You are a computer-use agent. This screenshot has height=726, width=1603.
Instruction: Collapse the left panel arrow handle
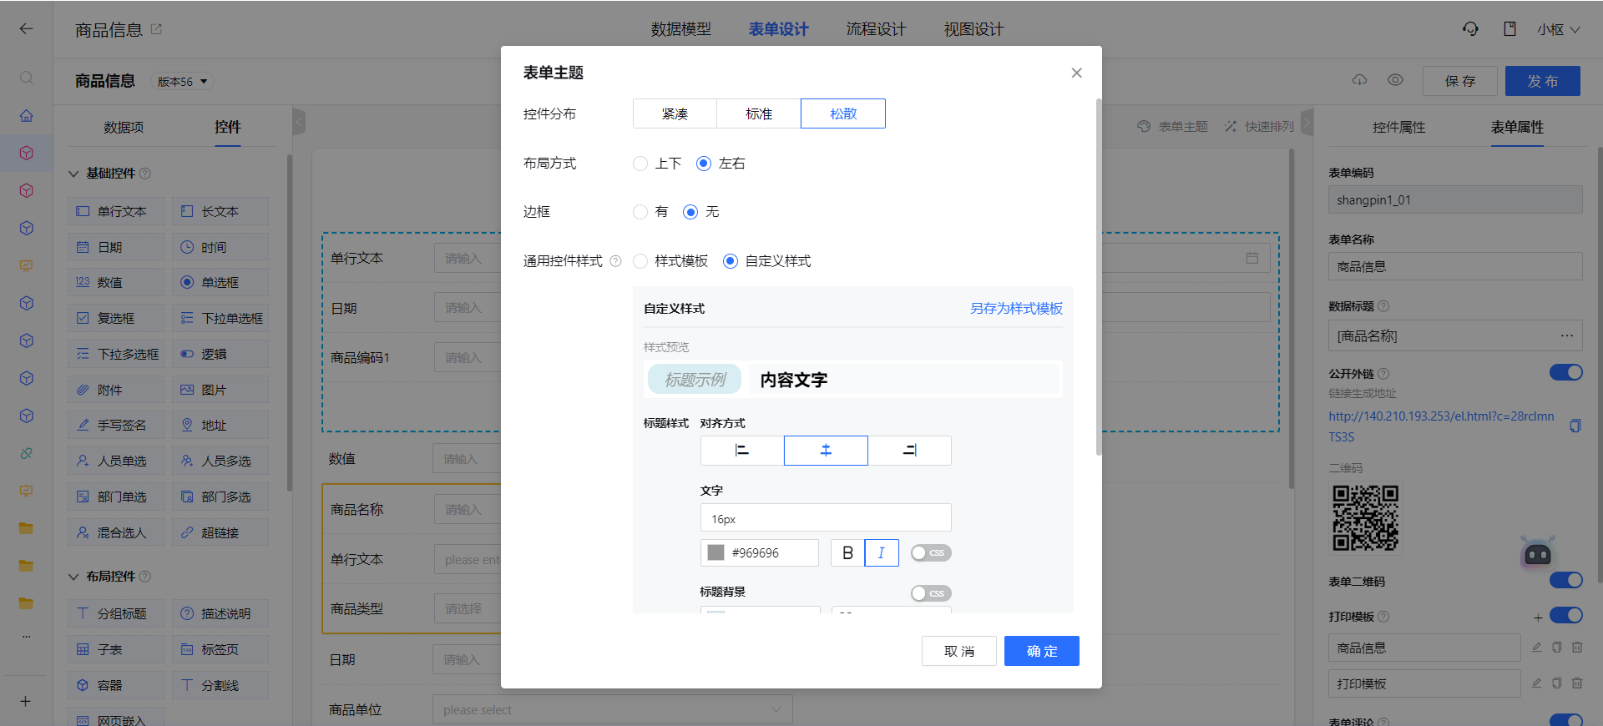(x=299, y=123)
